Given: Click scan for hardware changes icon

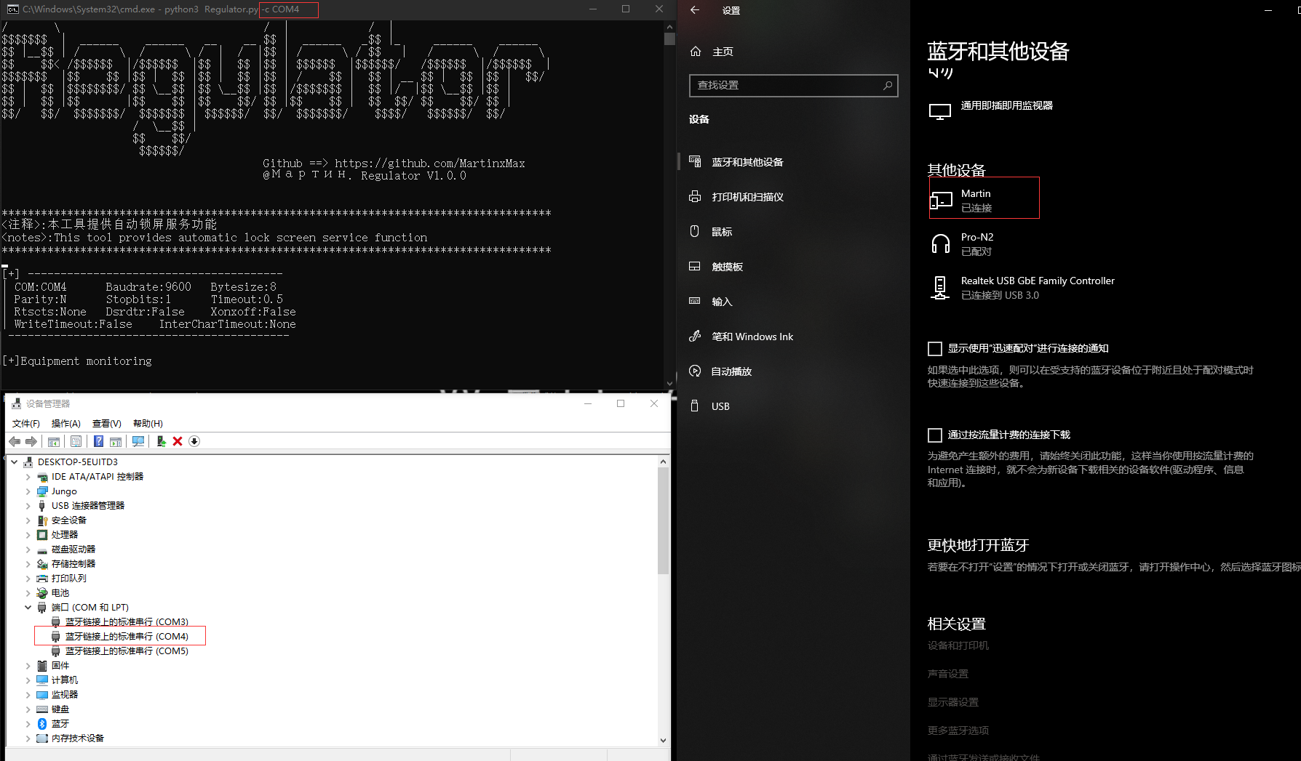Looking at the screenshot, I should 138,441.
